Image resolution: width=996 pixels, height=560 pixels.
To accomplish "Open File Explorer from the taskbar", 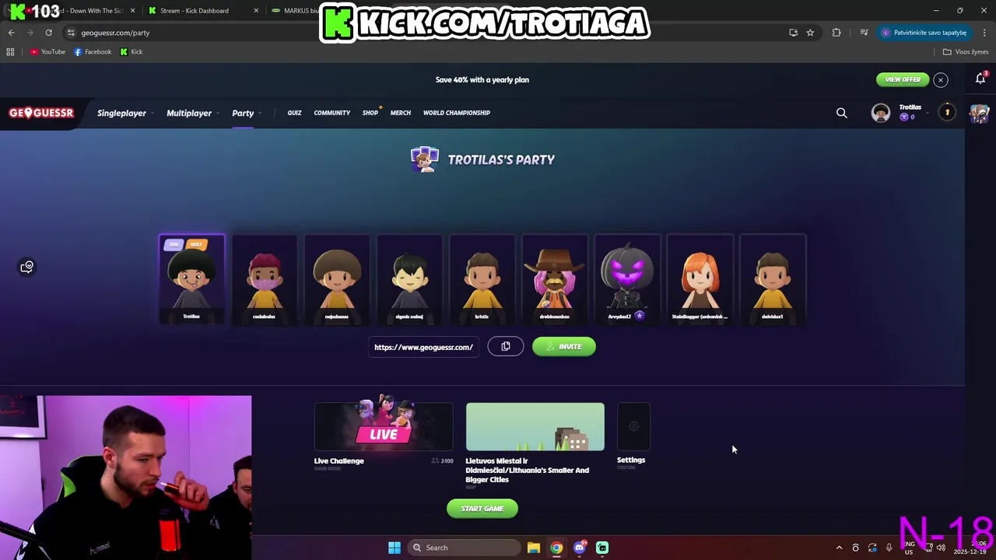I will point(533,548).
